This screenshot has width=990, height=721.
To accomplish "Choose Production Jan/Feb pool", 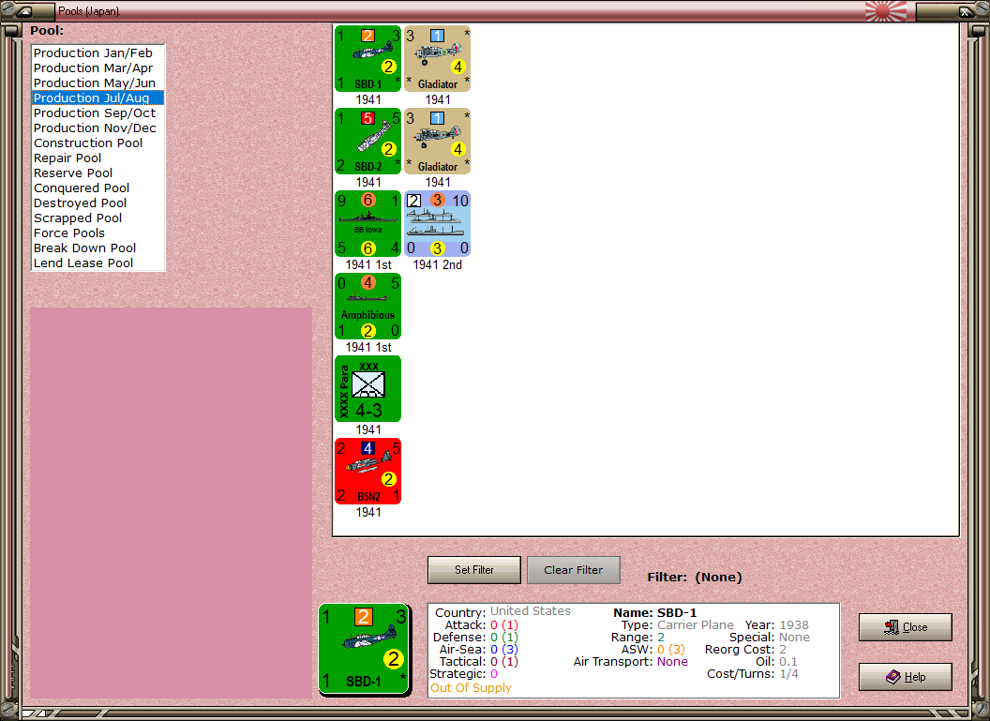I will coord(97,53).
